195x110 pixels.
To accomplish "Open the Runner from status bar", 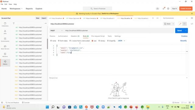I will pos(176,103).
